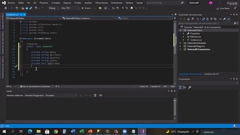Open the Proyecto menu
Screen dimensions: 240x135
(x=44, y=3)
